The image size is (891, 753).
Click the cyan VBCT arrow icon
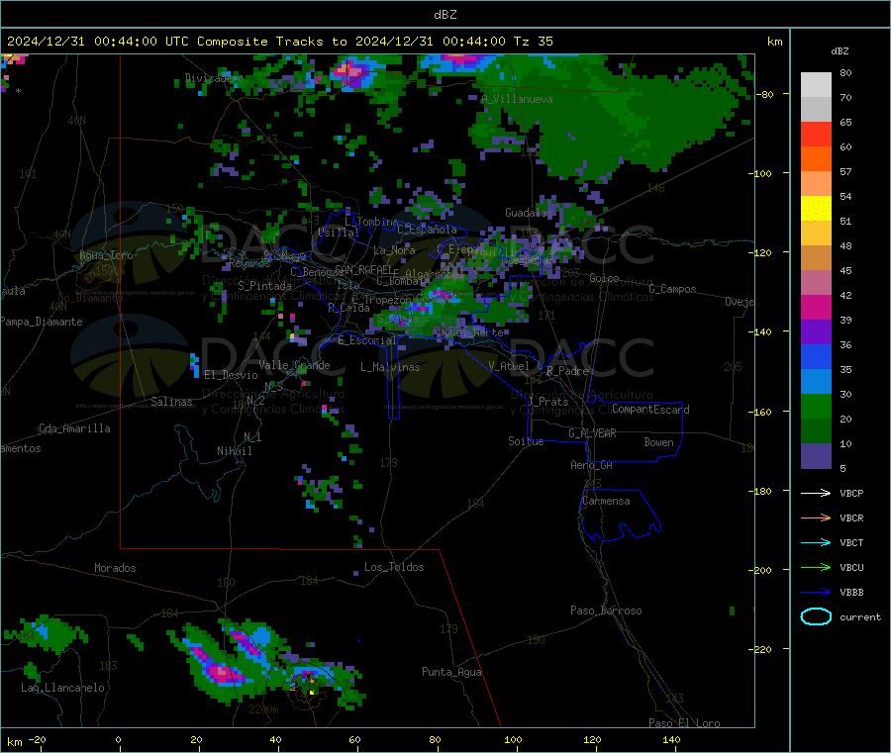816,543
